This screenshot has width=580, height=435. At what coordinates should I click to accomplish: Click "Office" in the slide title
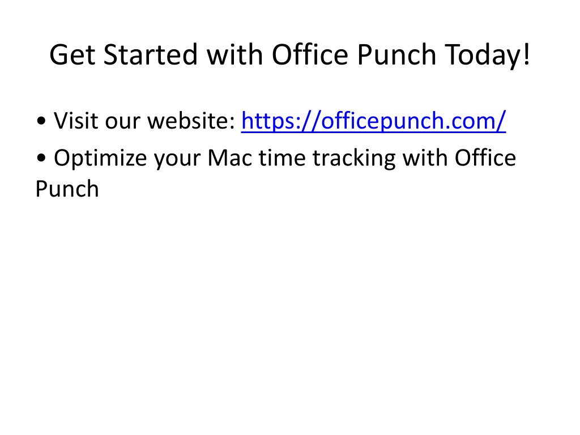(x=310, y=55)
